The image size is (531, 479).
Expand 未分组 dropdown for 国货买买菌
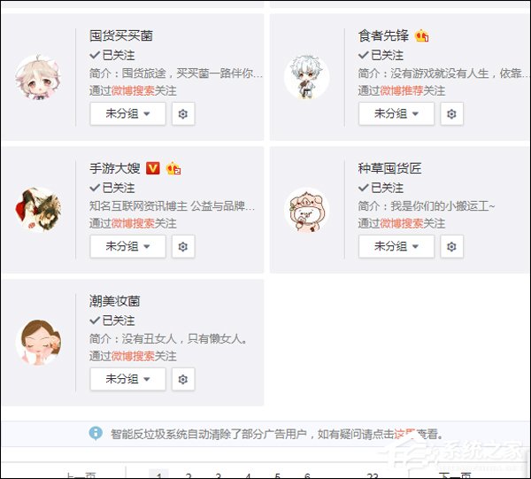tap(127, 114)
